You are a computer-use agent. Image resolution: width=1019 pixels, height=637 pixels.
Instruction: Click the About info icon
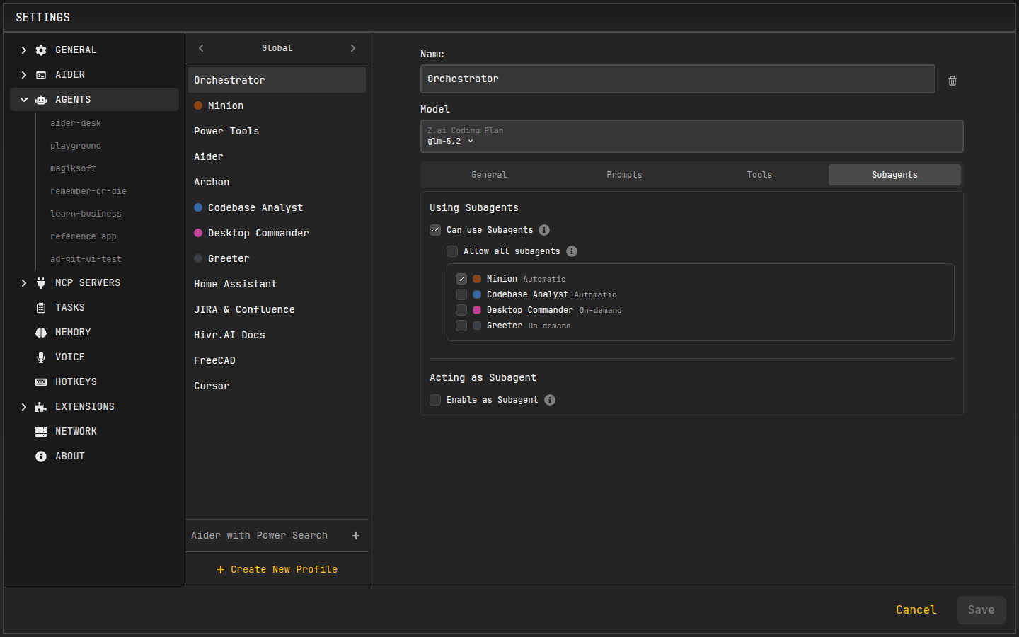pos(41,457)
